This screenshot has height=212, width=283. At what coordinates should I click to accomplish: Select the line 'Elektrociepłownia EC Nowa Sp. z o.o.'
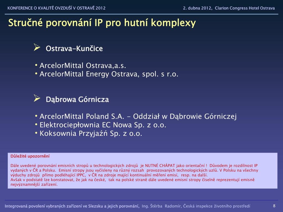pyautogui.click(x=103, y=125)
